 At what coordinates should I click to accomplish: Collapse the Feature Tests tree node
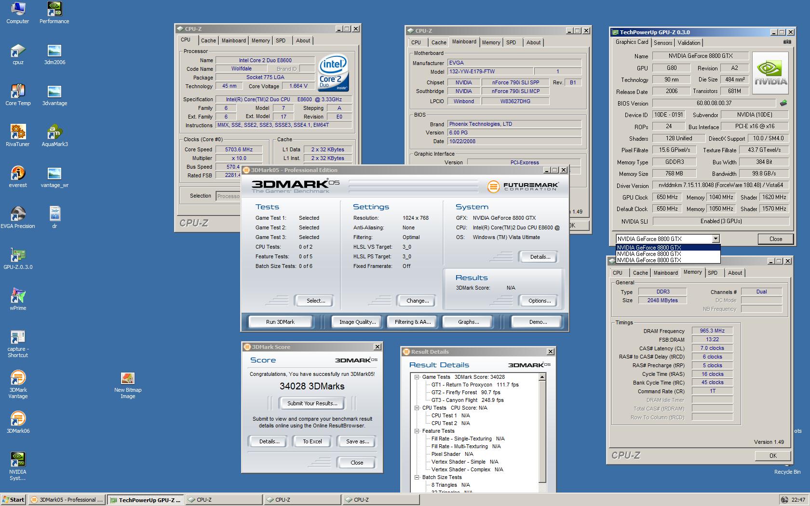[417, 431]
